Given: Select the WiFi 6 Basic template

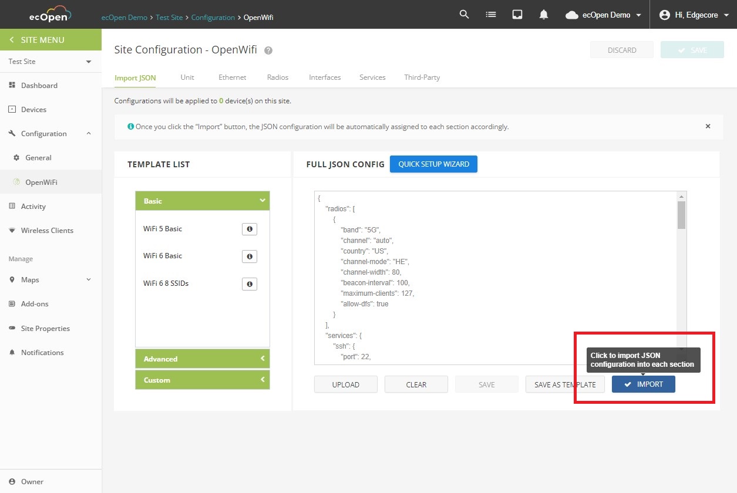Looking at the screenshot, I should (163, 256).
